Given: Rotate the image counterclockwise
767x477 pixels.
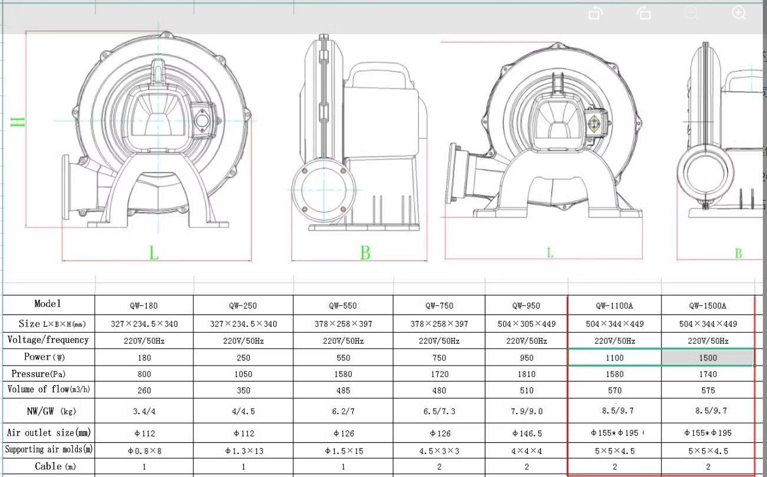Looking at the screenshot, I should pyautogui.click(x=596, y=13).
